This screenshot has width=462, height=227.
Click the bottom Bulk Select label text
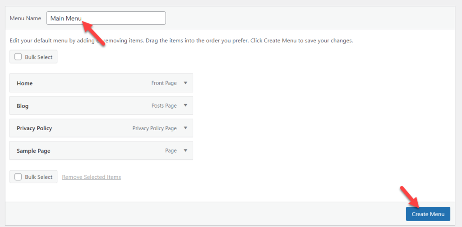39,177
